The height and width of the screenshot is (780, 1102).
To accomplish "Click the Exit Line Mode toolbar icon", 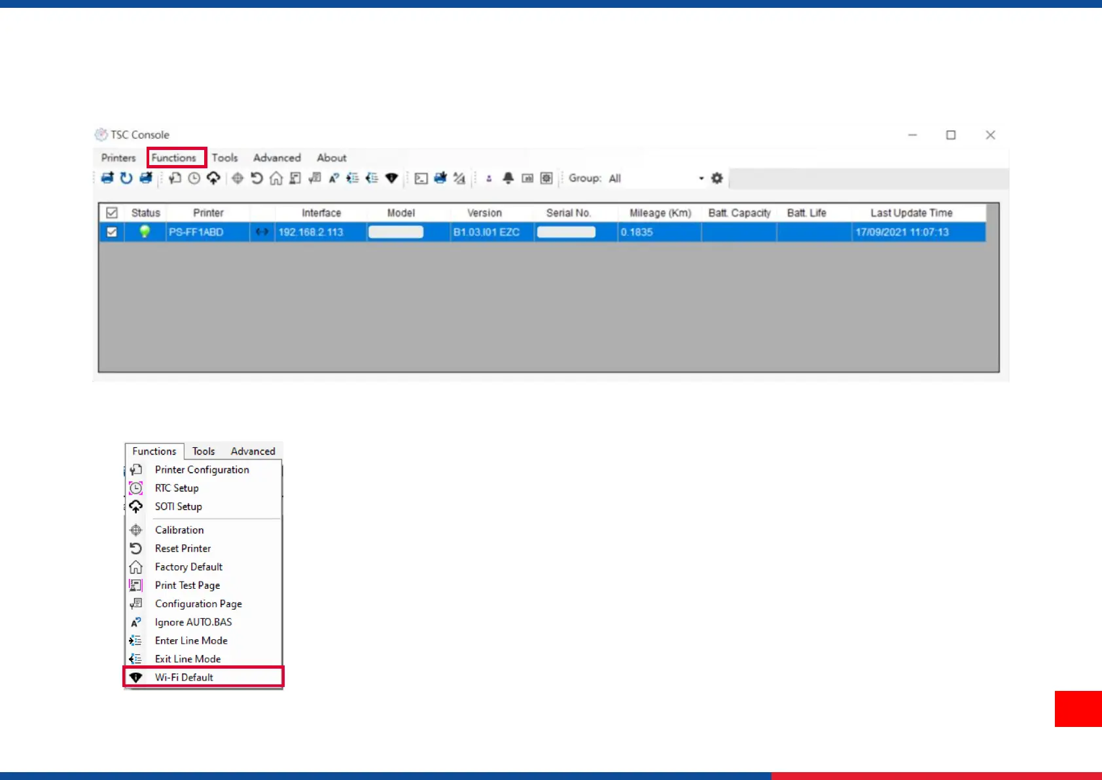I will 372,178.
